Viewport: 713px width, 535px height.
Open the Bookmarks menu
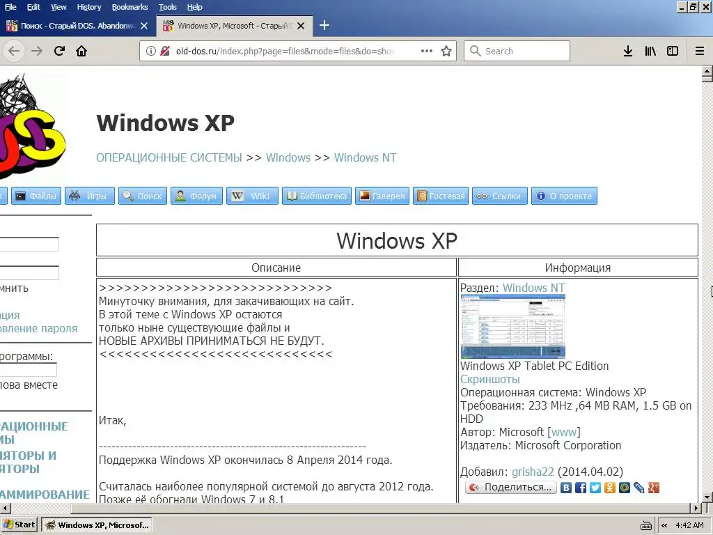(x=130, y=7)
